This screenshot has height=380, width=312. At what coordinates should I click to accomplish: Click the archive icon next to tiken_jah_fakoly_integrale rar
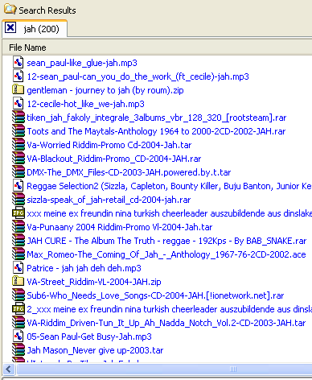click(18, 118)
